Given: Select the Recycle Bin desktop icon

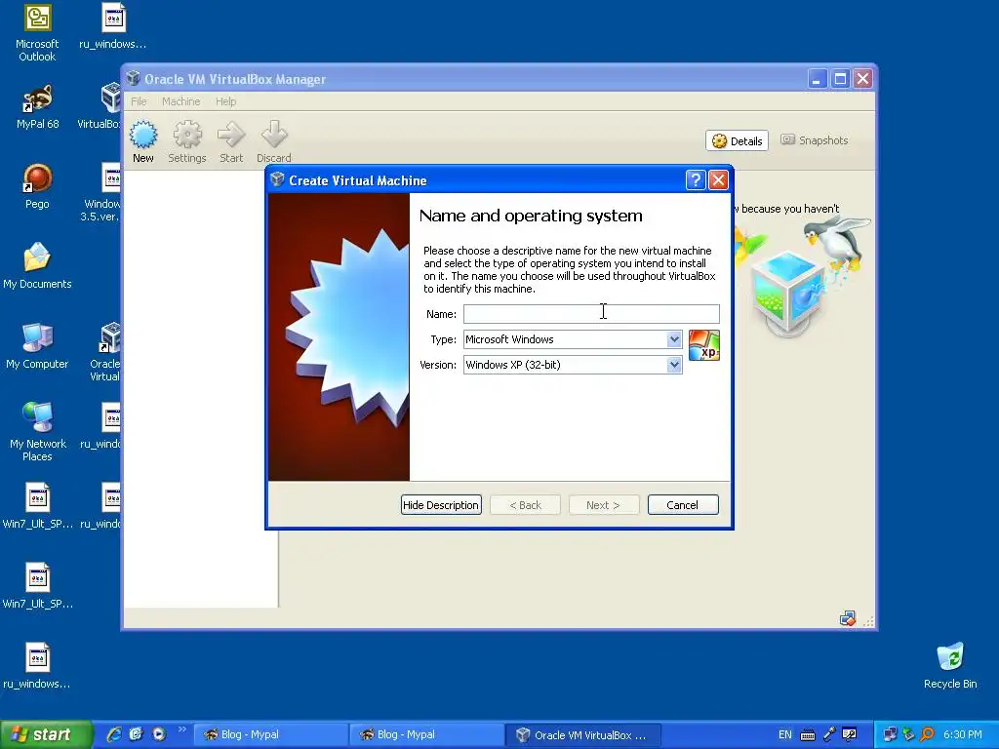Looking at the screenshot, I should click(950, 666).
